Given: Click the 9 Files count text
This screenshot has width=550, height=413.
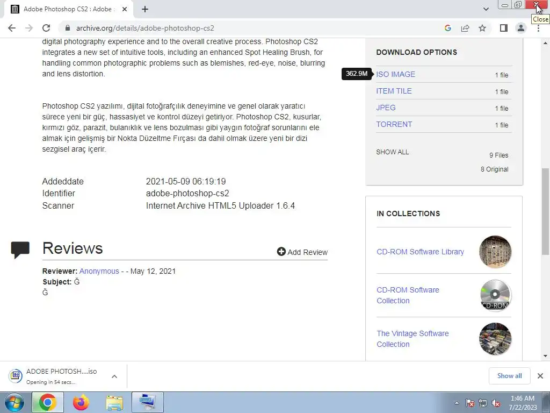Looking at the screenshot, I should (x=499, y=155).
